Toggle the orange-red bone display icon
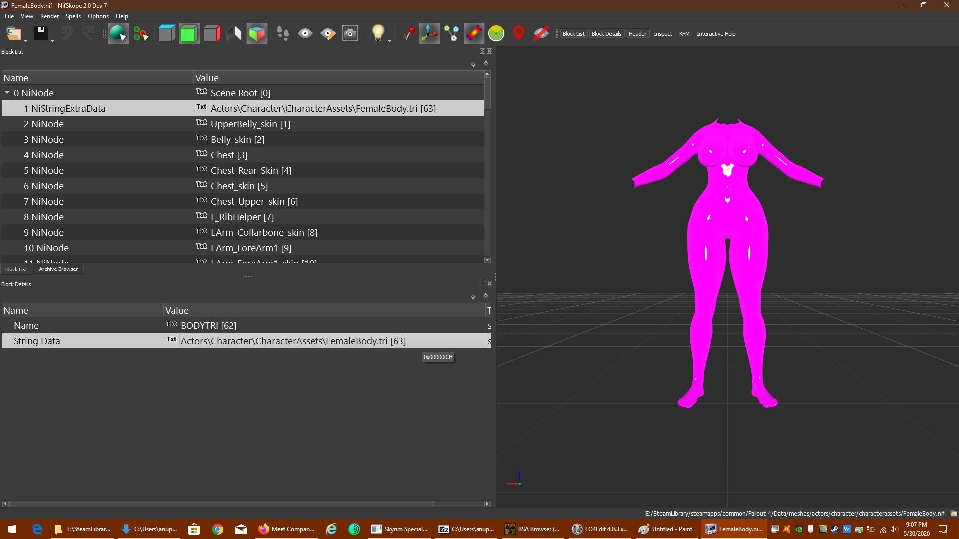 coord(474,34)
